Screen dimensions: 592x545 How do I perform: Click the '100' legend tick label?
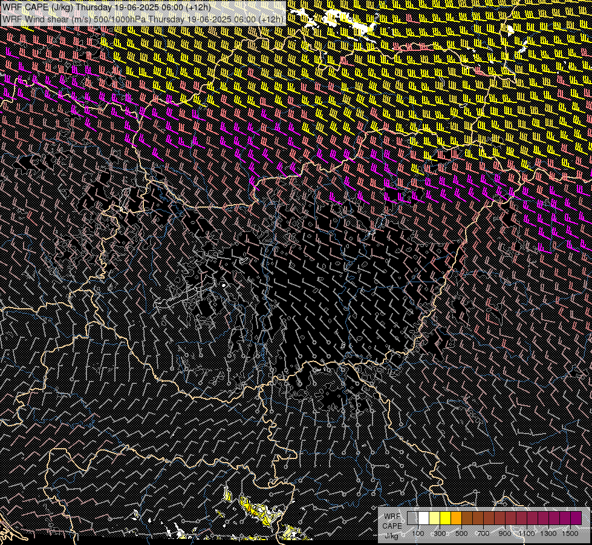click(418, 533)
